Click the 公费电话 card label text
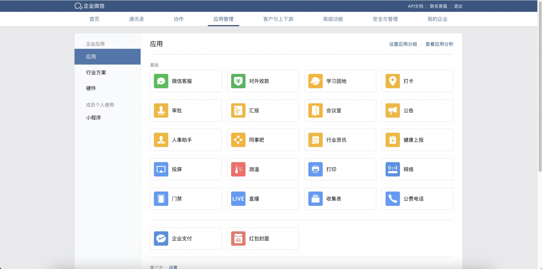Image resolution: width=542 pixels, height=269 pixels. point(414,199)
